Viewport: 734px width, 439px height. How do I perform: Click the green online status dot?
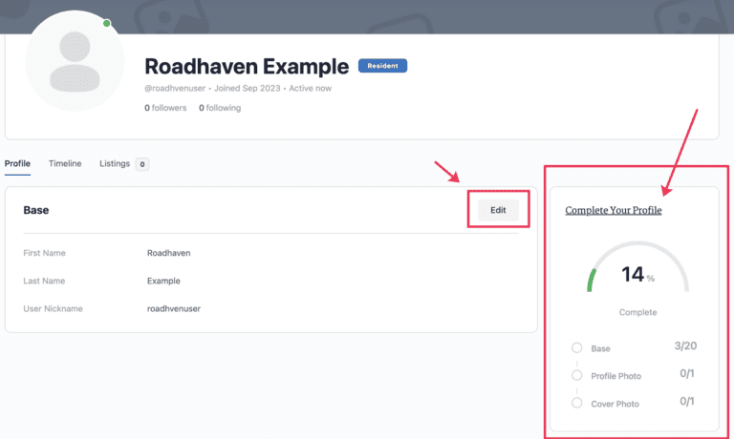click(107, 23)
